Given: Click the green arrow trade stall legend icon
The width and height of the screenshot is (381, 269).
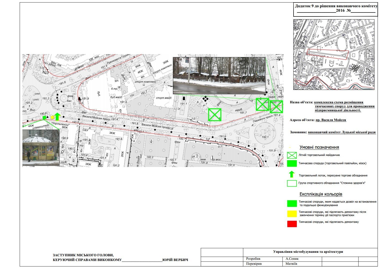Looking at the screenshot, I should click(292, 174).
